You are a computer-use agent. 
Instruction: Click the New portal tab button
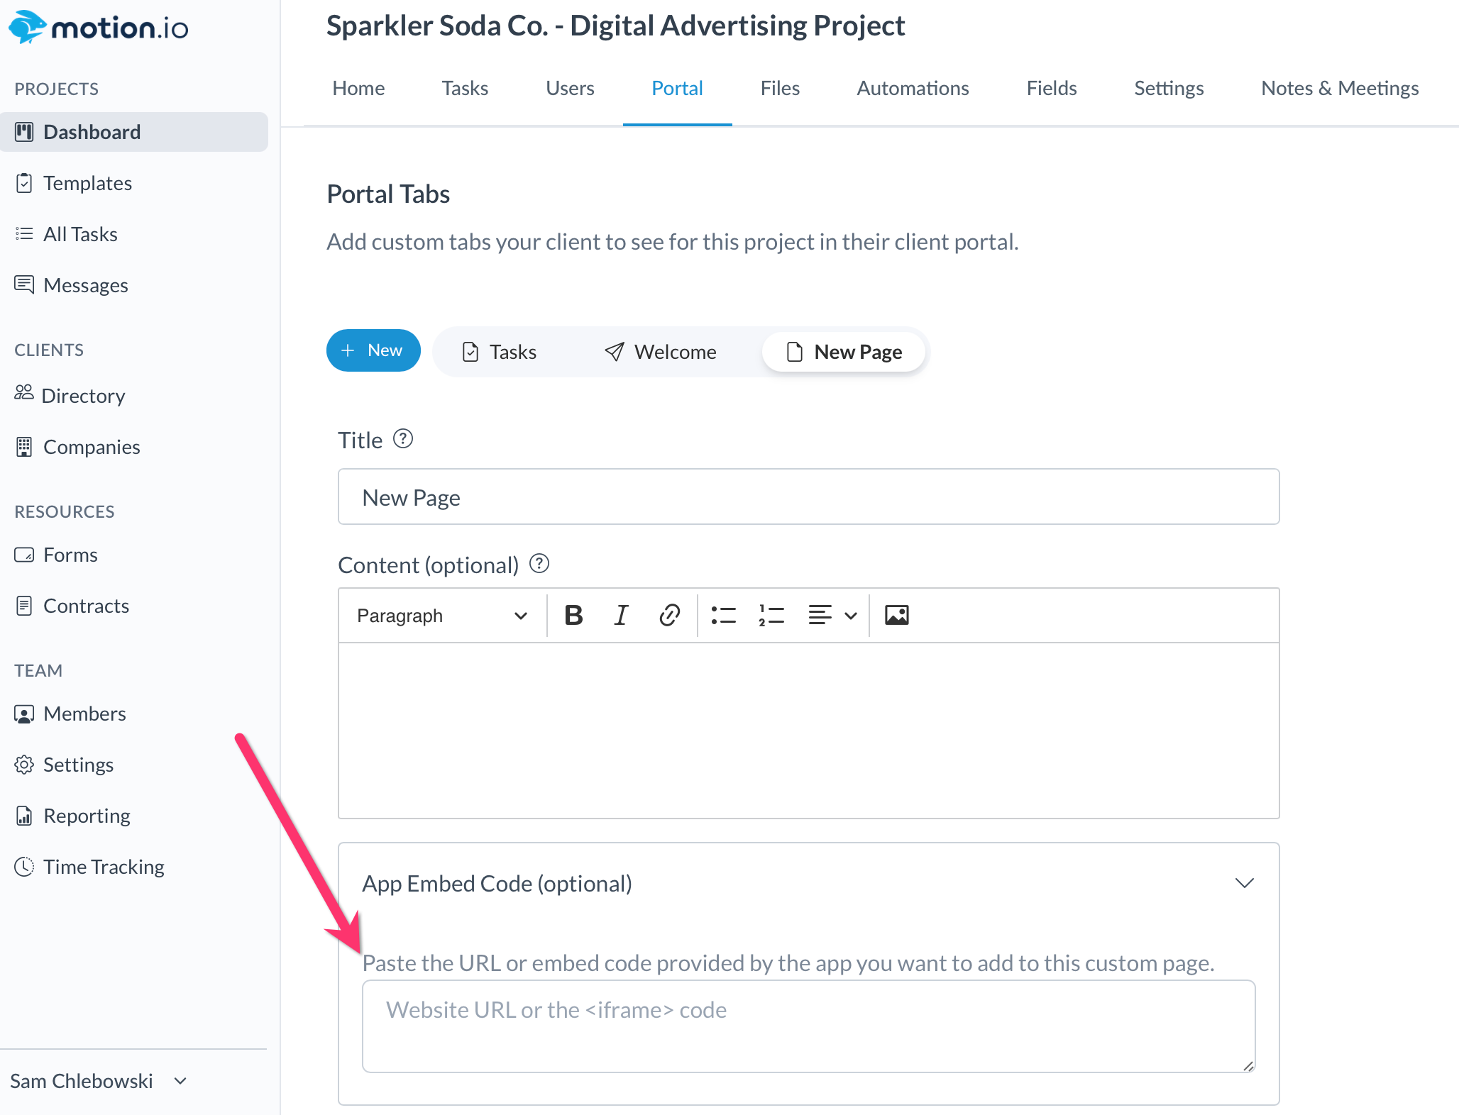click(x=373, y=350)
